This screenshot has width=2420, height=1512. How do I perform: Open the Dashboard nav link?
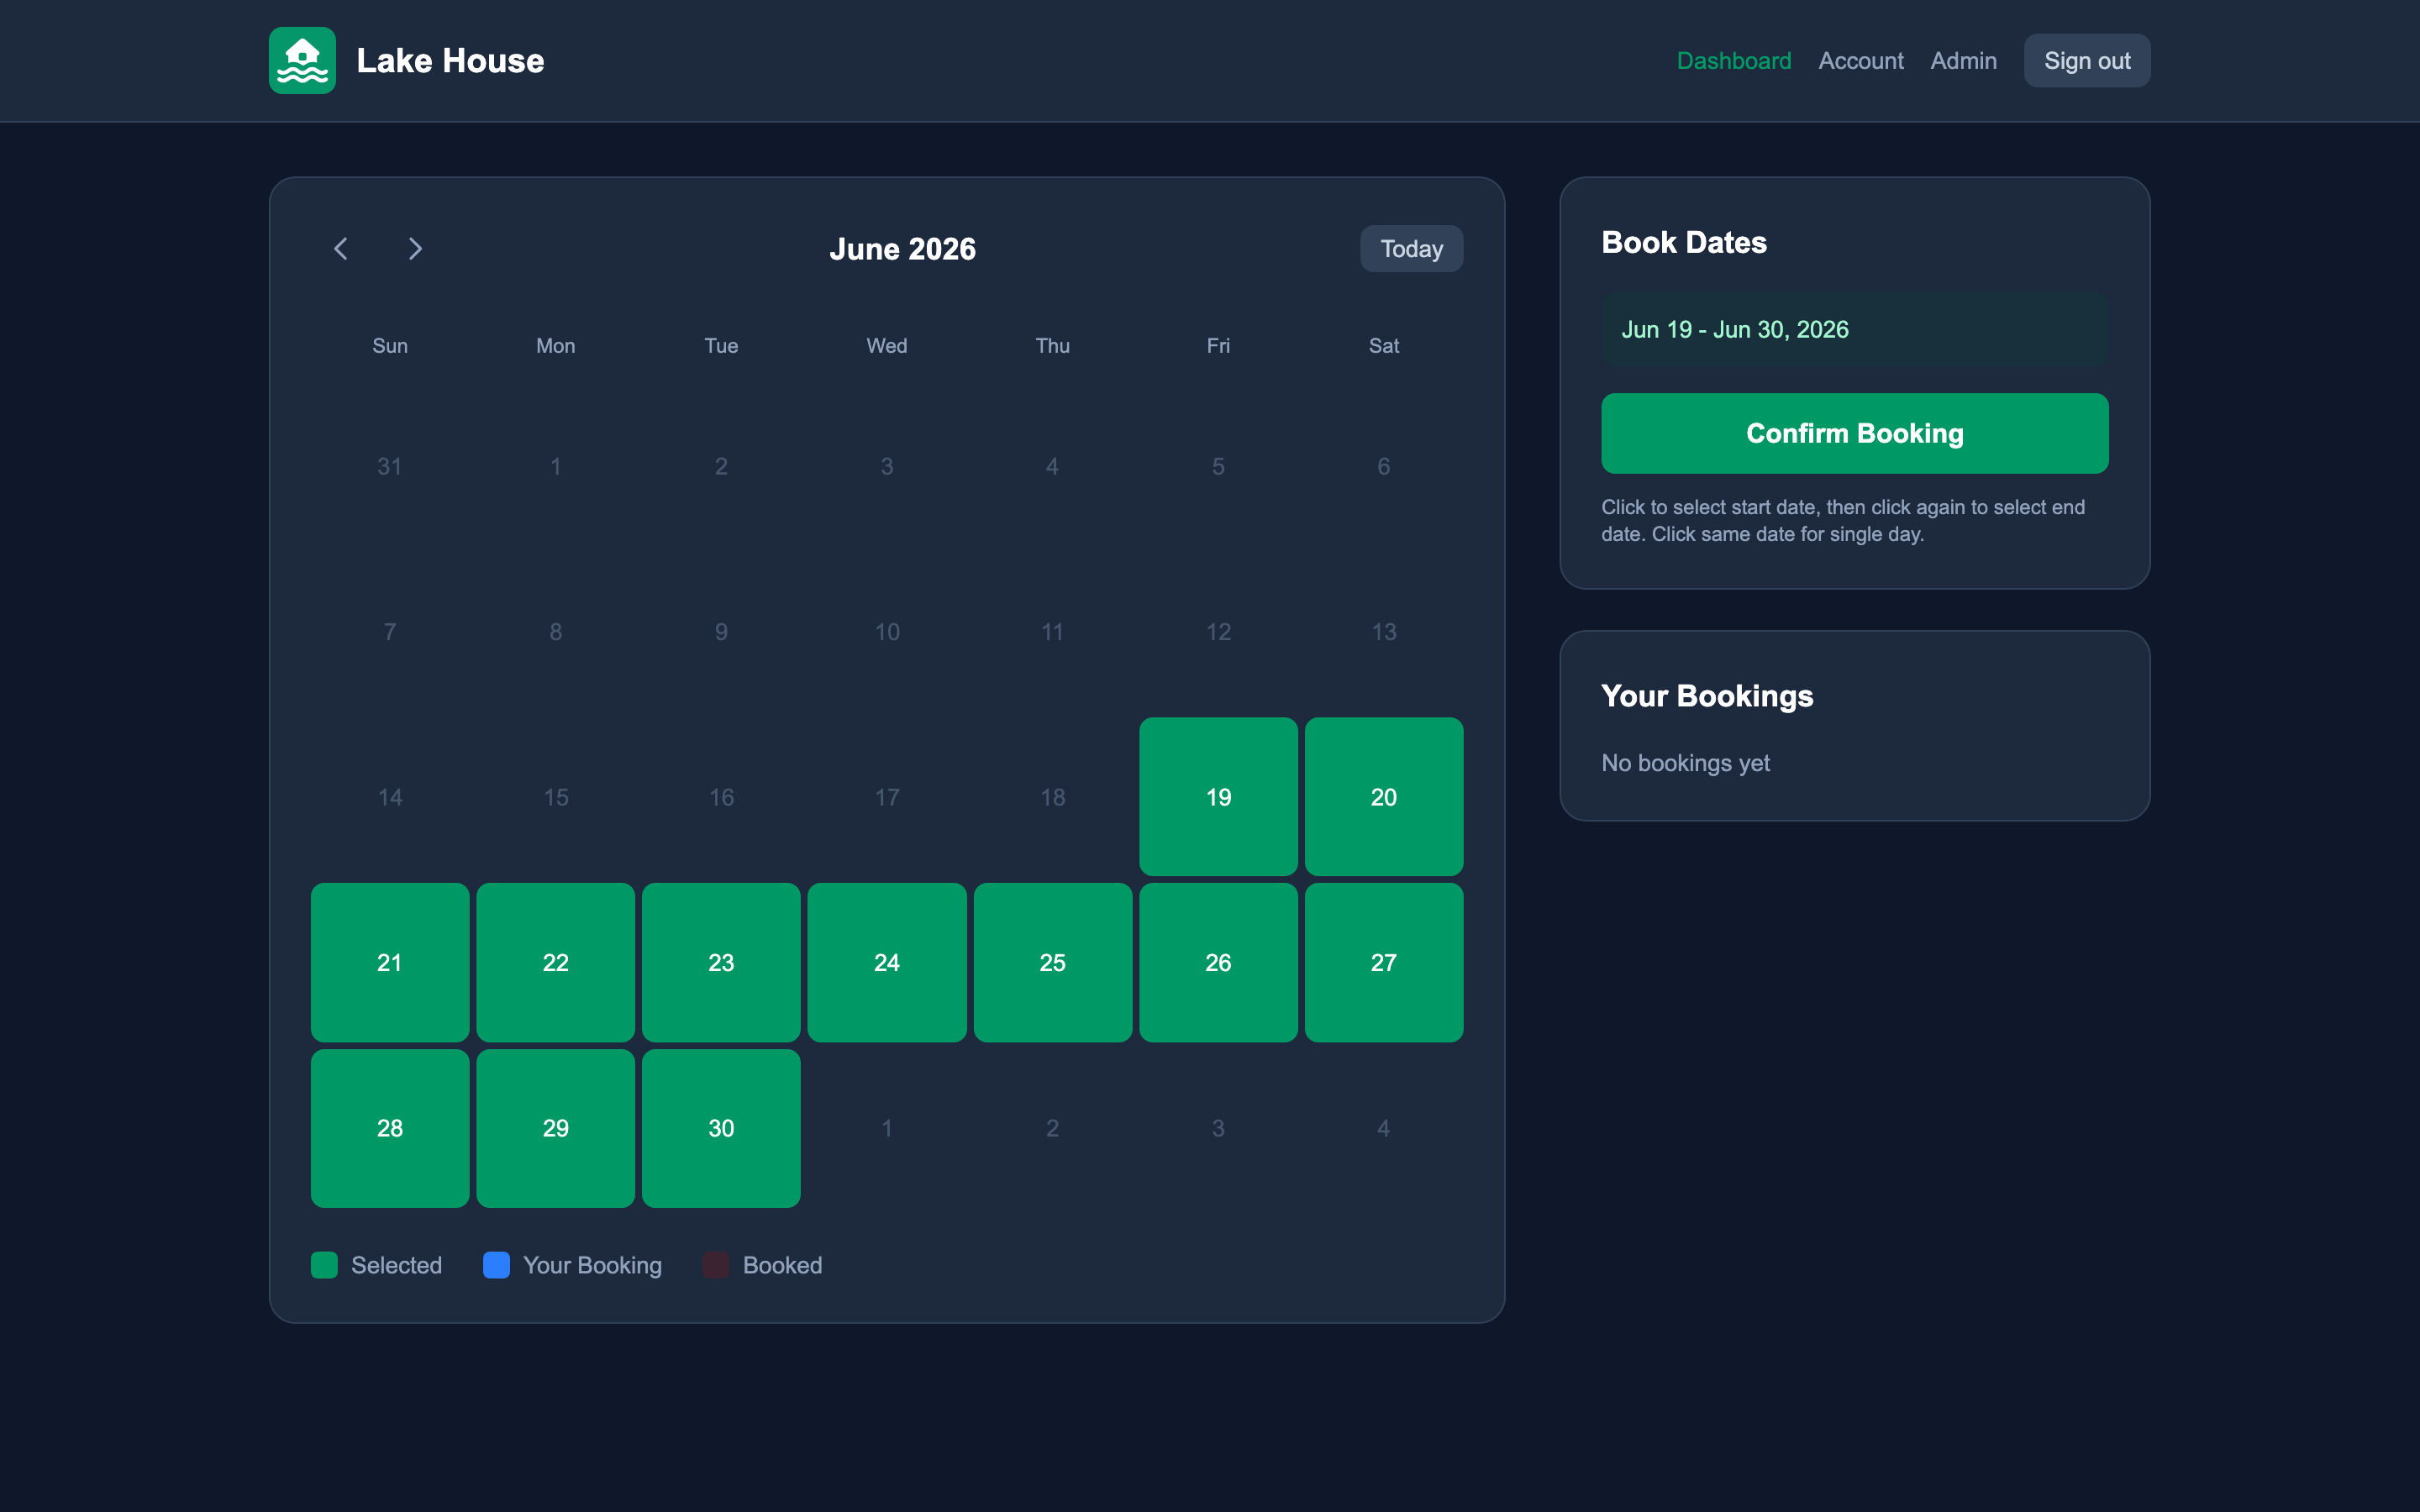click(x=1733, y=60)
